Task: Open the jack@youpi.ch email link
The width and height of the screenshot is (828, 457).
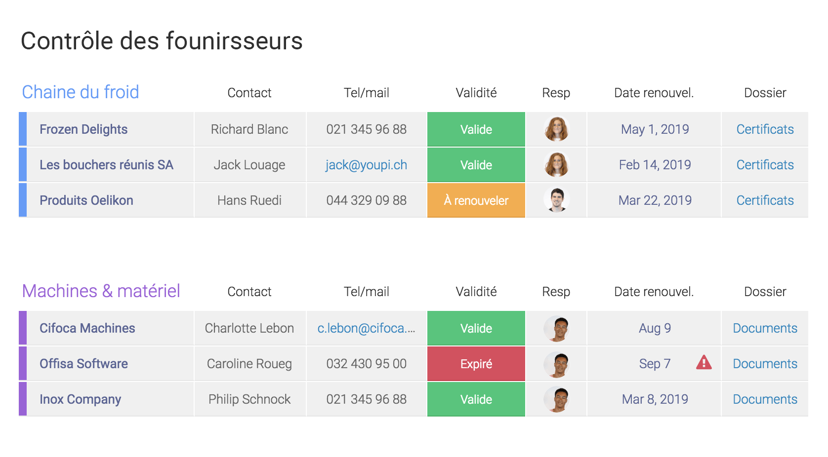Action: click(x=366, y=165)
